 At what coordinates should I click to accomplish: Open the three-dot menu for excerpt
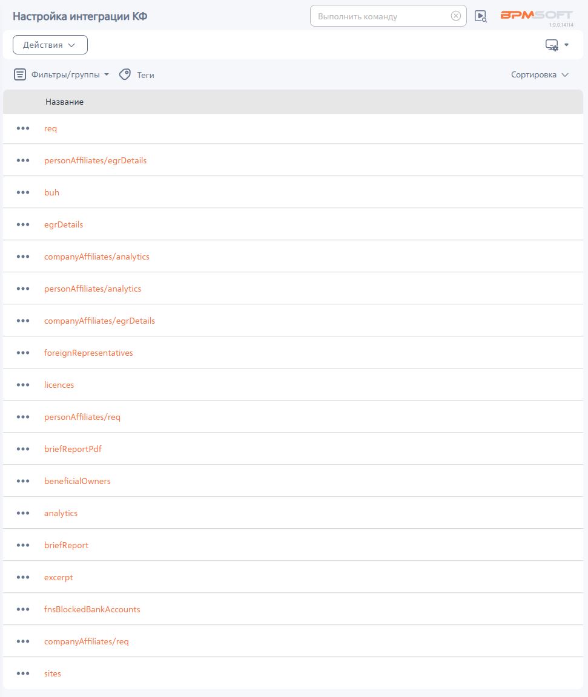click(23, 577)
